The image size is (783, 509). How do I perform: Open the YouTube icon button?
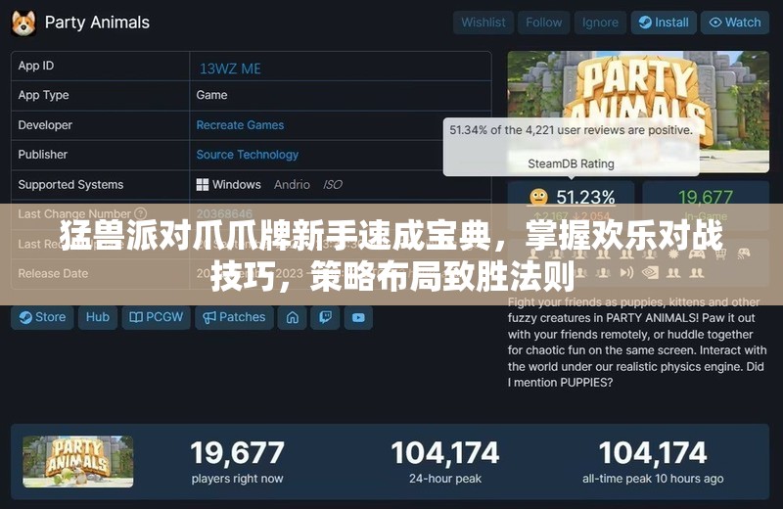click(x=358, y=317)
